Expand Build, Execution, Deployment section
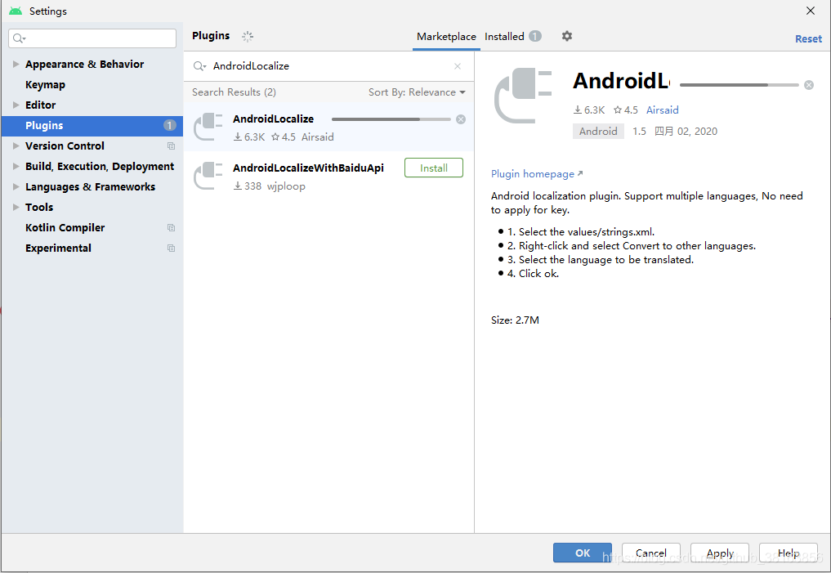 (x=16, y=167)
